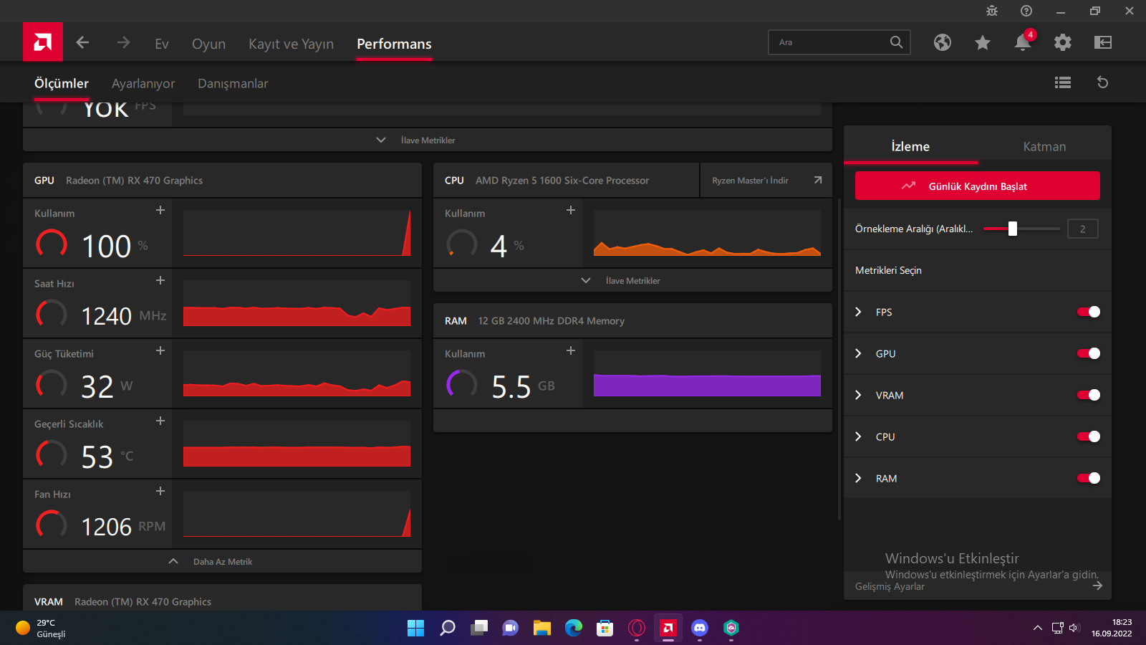
Task: Select the İzleme tab
Action: [x=910, y=146]
